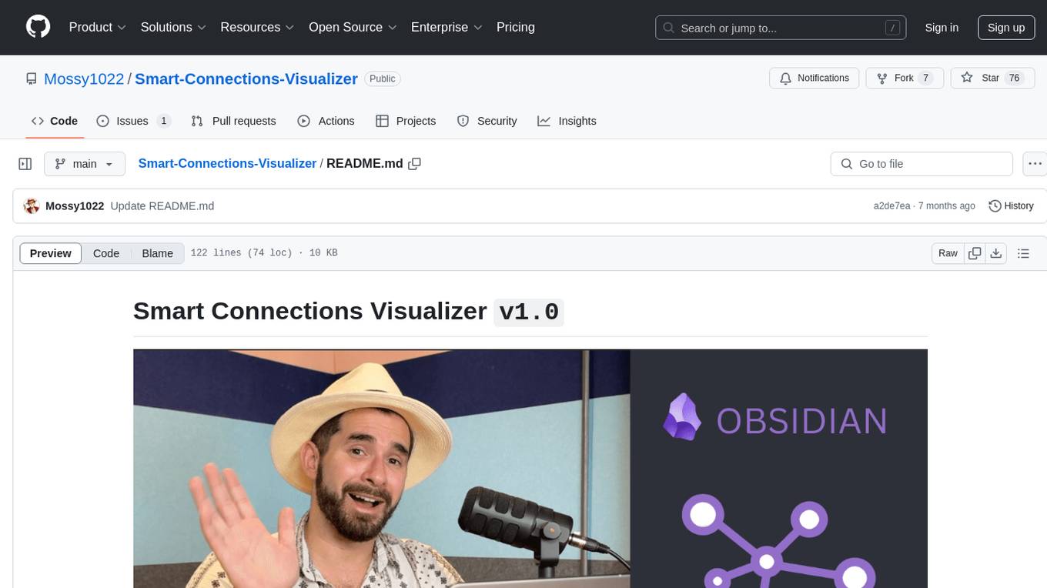
Task: Select the Blame view
Action: 157,253
